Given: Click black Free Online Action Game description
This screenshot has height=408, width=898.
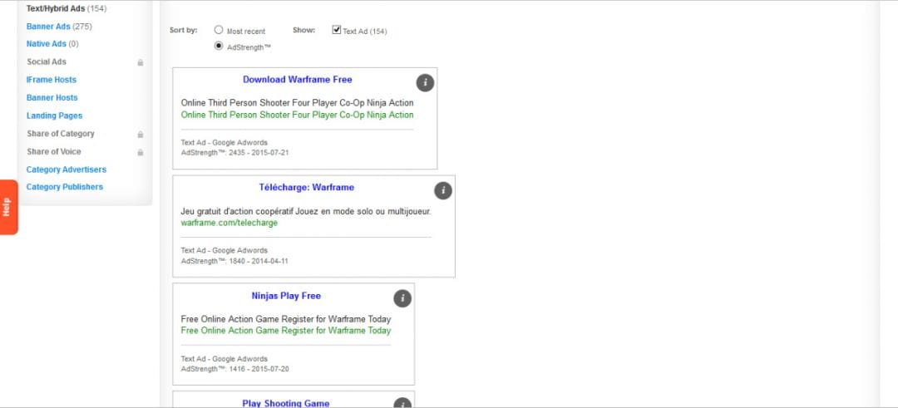Looking at the screenshot, I should 286,319.
